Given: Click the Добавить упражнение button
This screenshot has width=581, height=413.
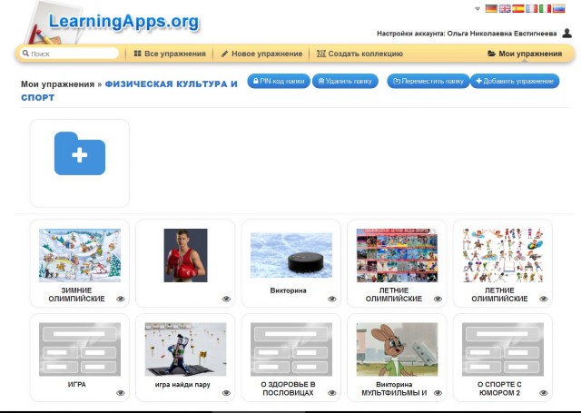Looking at the screenshot, I should [x=514, y=82].
